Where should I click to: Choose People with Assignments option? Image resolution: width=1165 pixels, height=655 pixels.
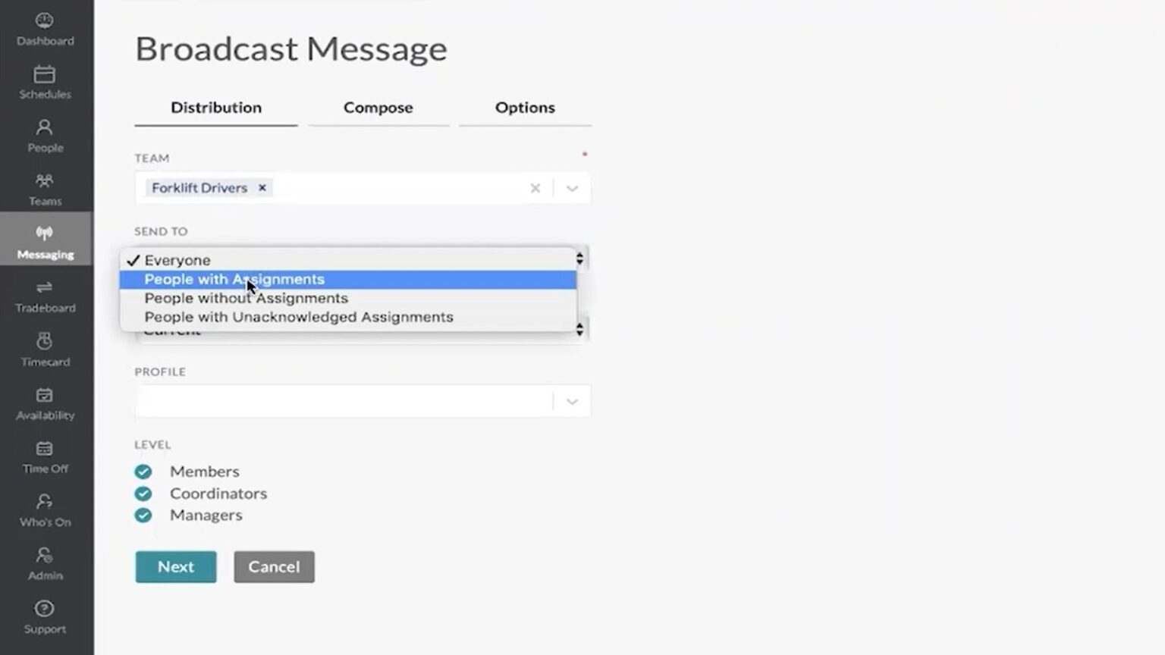coord(234,280)
